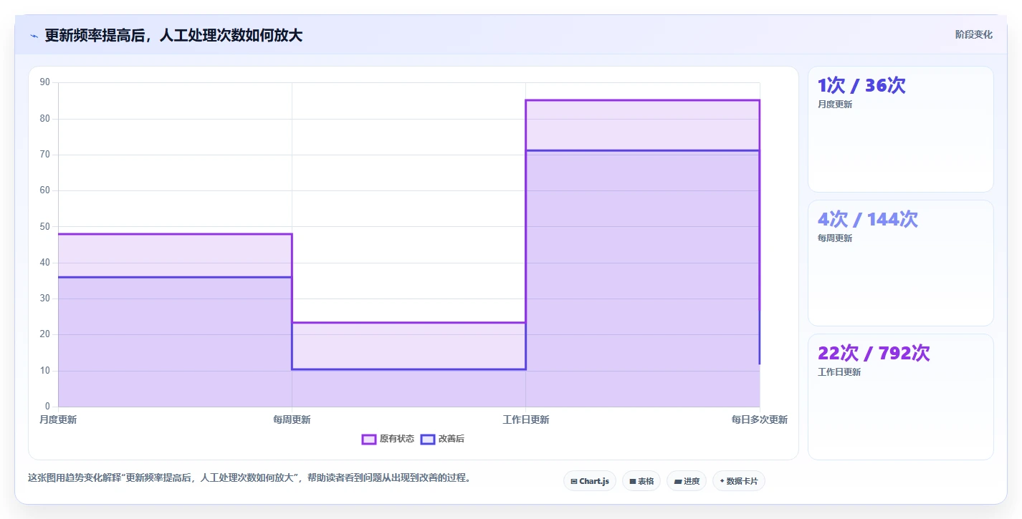Image resolution: width=1022 pixels, height=519 pixels.
Task: Click the 原有状态 legend label
Action: click(397, 439)
